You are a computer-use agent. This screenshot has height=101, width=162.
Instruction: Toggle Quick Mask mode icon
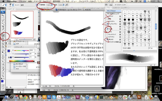(x=3, y=86)
